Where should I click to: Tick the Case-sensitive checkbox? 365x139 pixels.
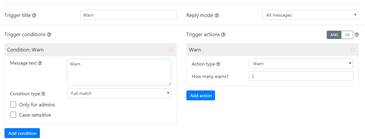[x=13, y=115]
